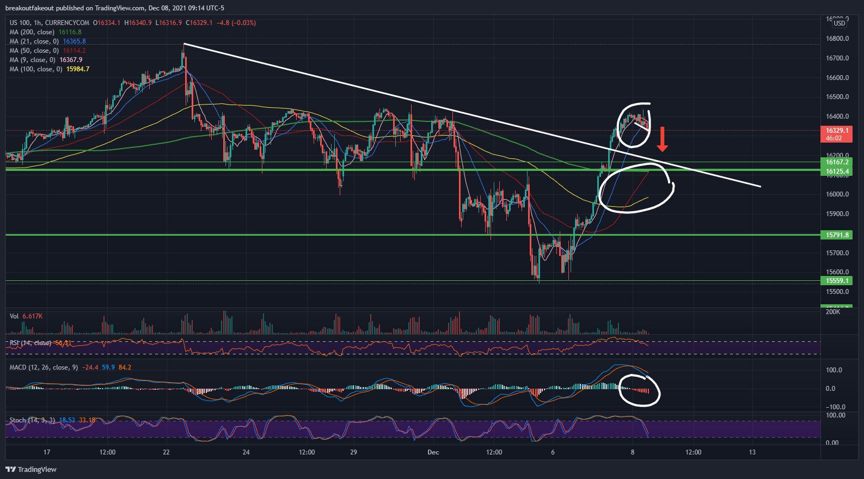Click the 13 date label on time axis
Screen dimensions: 864x479
(x=752, y=452)
